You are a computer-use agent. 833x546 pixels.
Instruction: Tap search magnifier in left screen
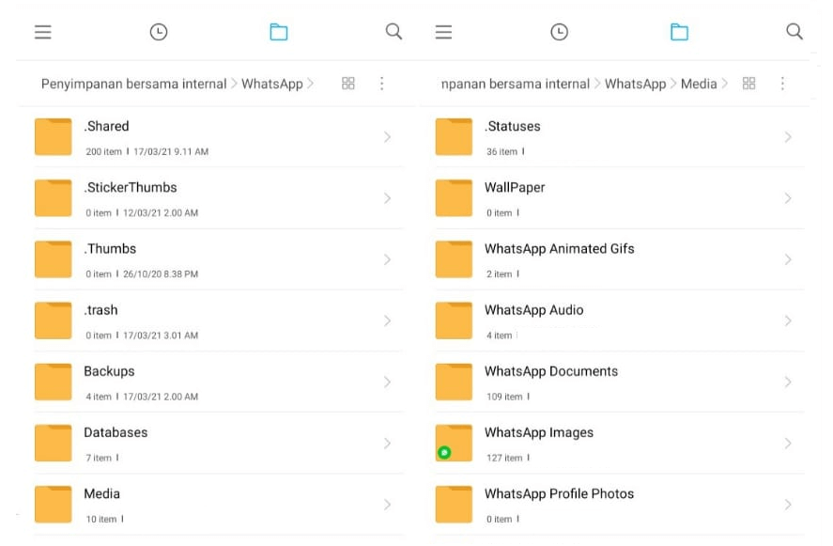(393, 31)
